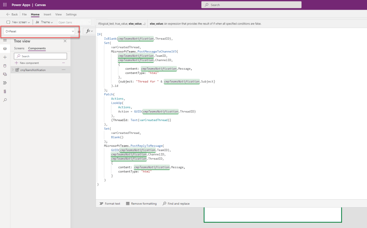Click the magnifier search icon in sidebar
This screenshot has width=367, height=228.
coord(5,100)
